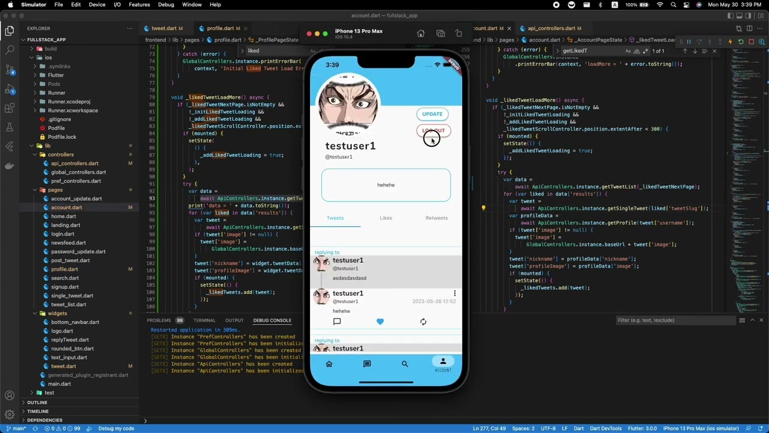The width and height of the screenshot is (769, 433).
Task: Open the Debug menu in menu bar
Action: (x=166, y=4)
